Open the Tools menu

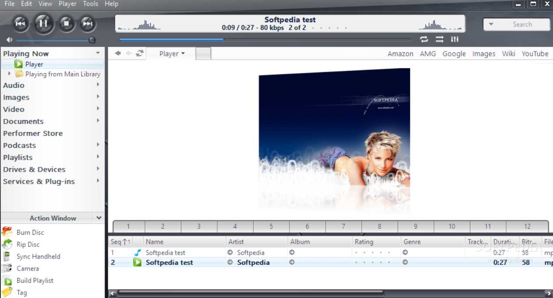pos(91,3)
